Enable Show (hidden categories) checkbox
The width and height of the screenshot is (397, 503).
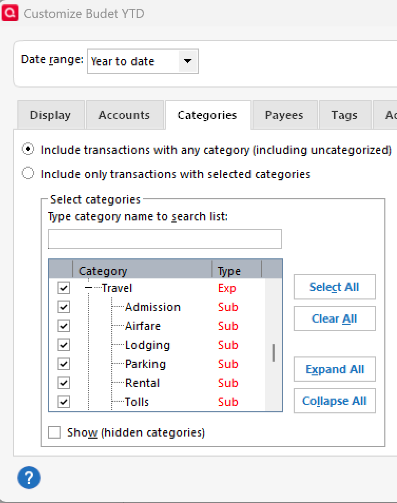(54, 433)
